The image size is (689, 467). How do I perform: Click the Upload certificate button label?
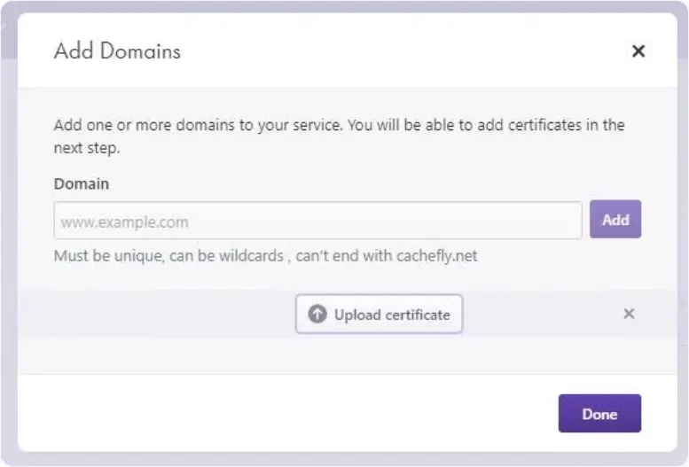[x=392, y=315]
